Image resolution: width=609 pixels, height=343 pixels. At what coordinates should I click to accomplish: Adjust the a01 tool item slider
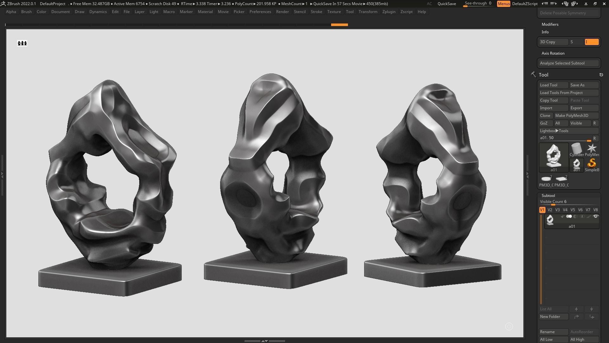point(565,138)
